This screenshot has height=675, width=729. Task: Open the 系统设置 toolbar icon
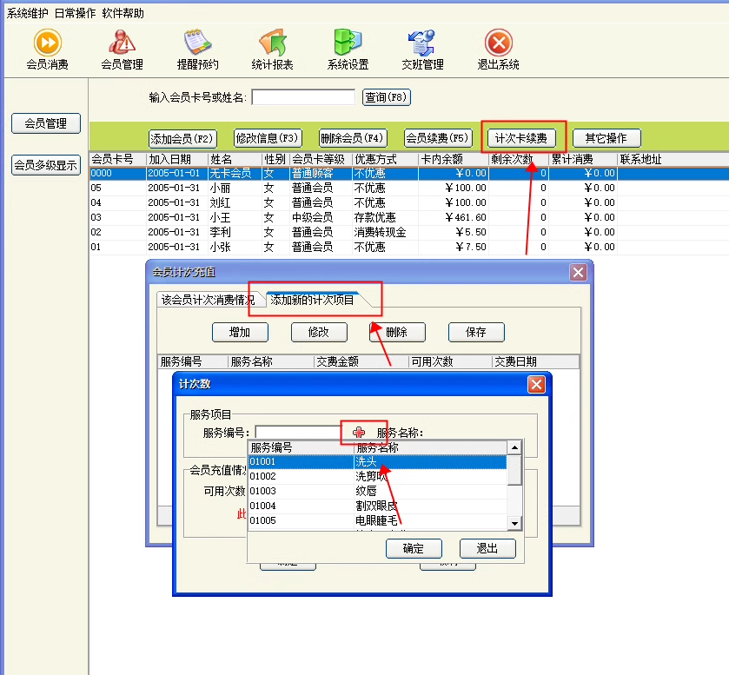348,50
